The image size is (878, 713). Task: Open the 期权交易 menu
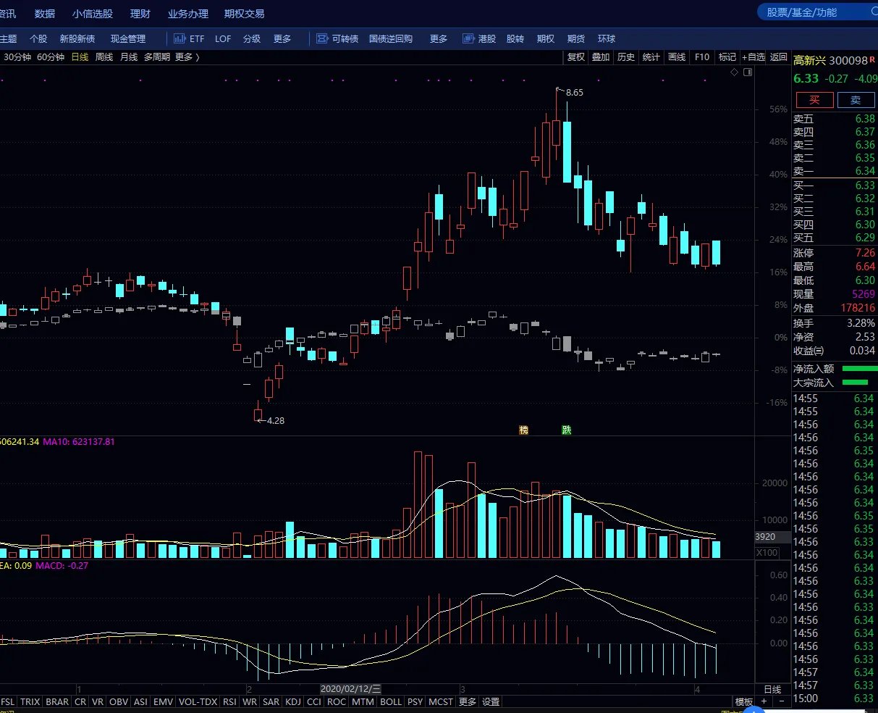click(244, 14)
